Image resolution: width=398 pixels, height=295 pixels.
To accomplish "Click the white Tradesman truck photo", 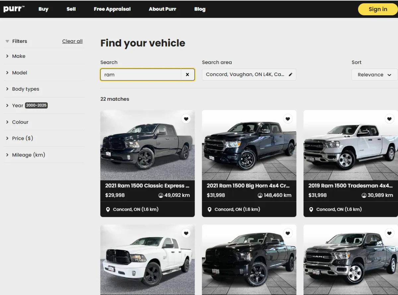I will click(x=351, y=145).
